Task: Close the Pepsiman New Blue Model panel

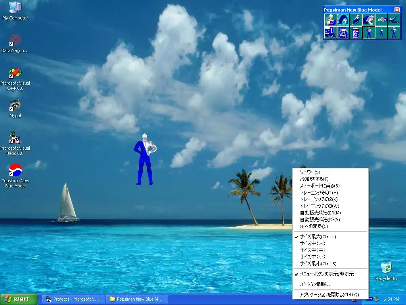Action: 396,10
